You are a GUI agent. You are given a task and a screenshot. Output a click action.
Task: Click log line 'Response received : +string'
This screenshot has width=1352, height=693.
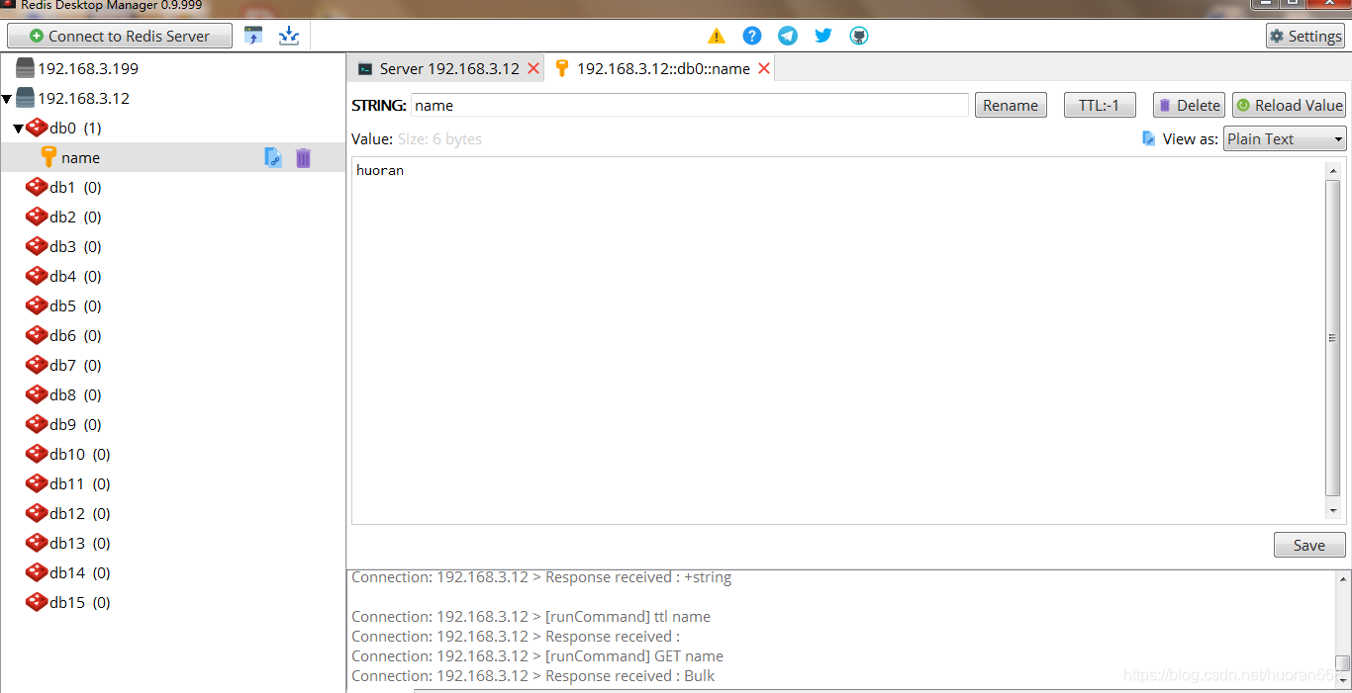[x=541, y=577]
